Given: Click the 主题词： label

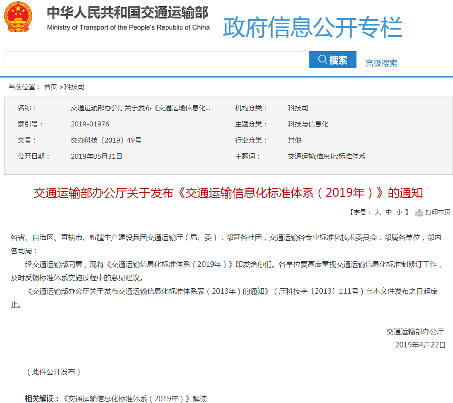Looking at the screenshot, I should click(247, 156).
